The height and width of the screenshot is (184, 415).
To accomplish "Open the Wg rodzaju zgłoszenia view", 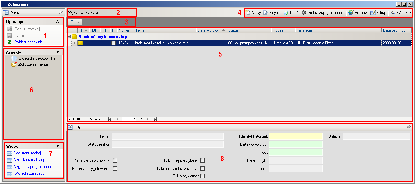I will point(33,167).
